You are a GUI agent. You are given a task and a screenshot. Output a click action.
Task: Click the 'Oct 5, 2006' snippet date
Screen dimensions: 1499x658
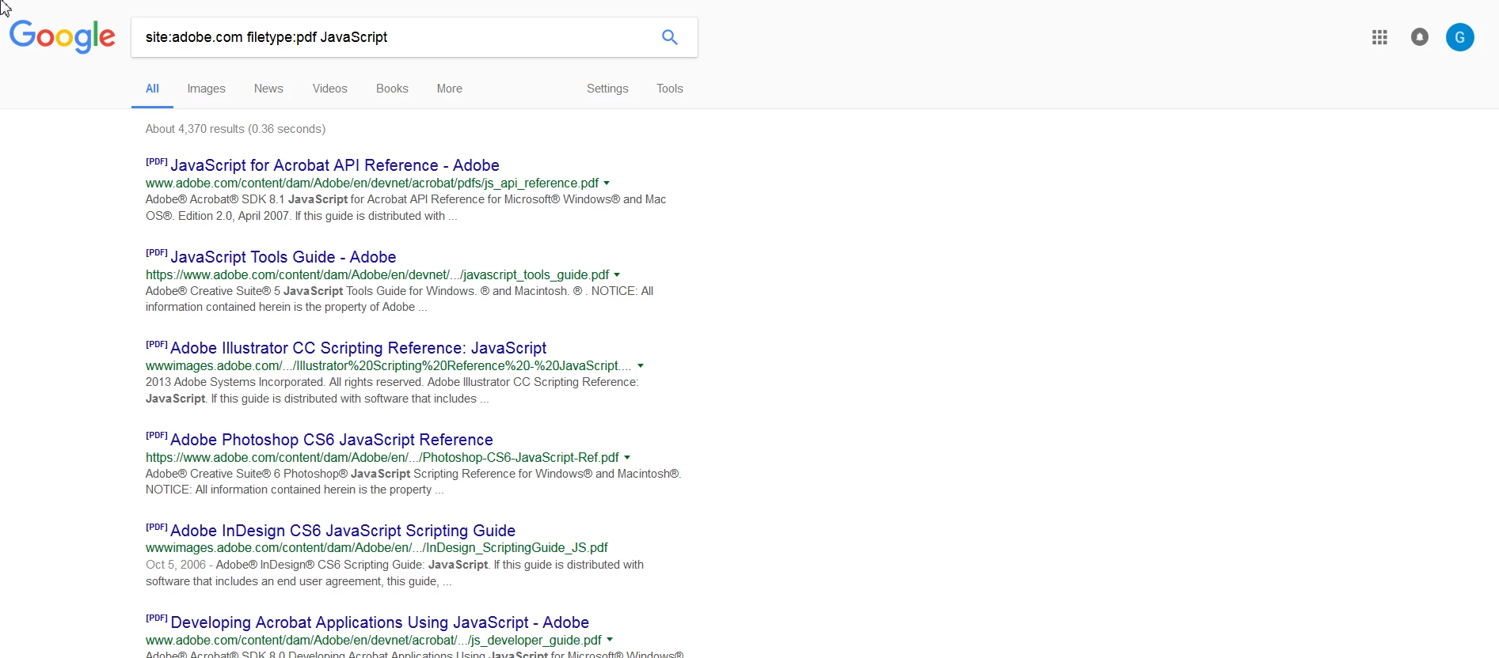click(x=176, y=565)
